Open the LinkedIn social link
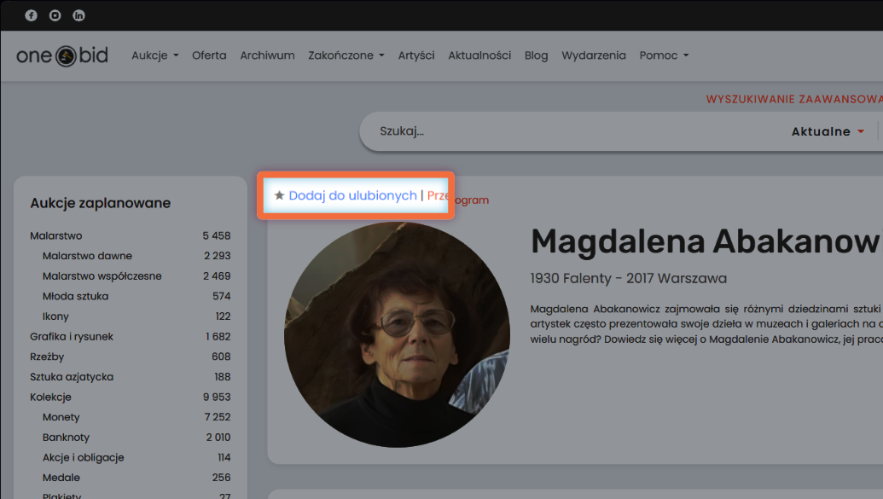Viewport: 883px width, 499px height. tap(78, 15)
